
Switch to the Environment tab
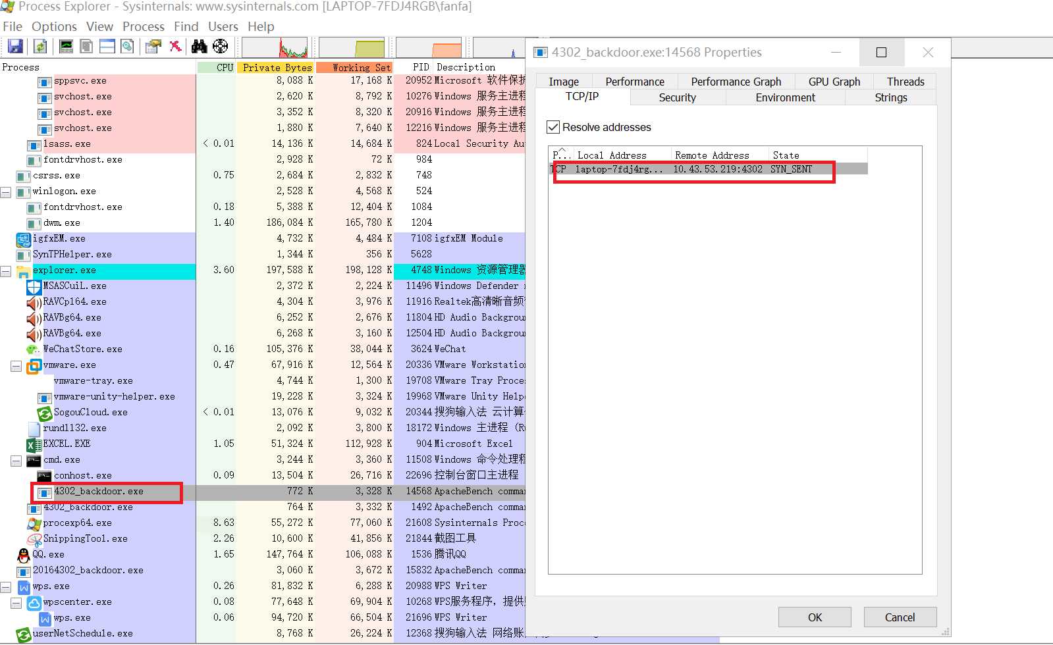tap(785, 97)
